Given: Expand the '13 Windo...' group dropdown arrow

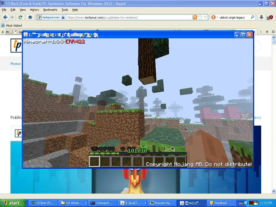Looking at the screenshot, I should [x=86, y=203].
